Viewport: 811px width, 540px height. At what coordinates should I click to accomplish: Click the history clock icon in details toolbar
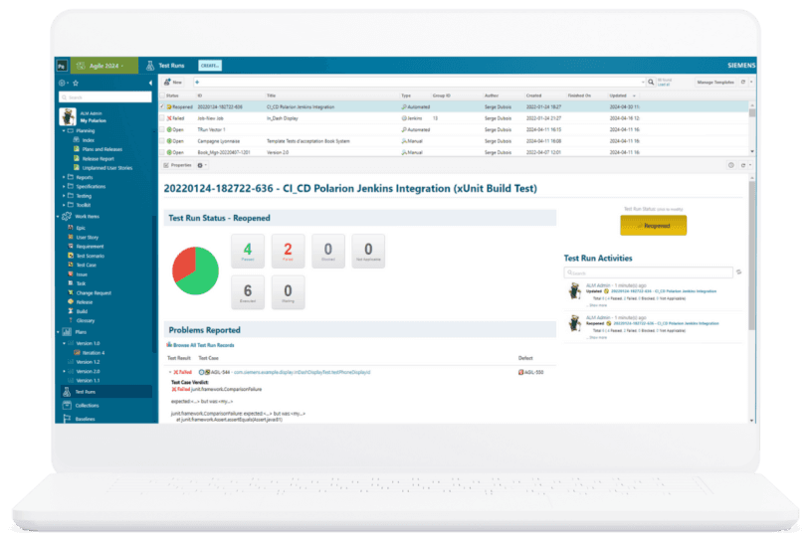click(730, 165)
